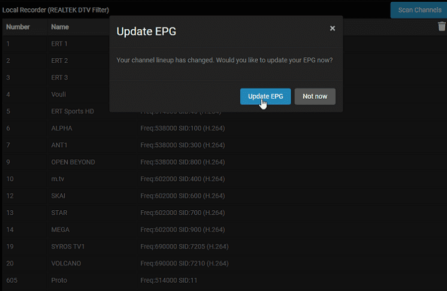447x291 pixels.
Task: Dismiss the dialog with Not now
Action: point(315,96)
